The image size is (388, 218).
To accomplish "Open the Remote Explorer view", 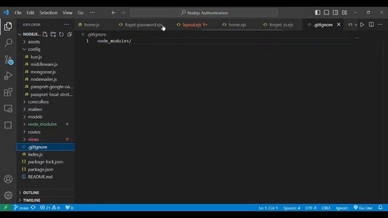I will point(8,108).
